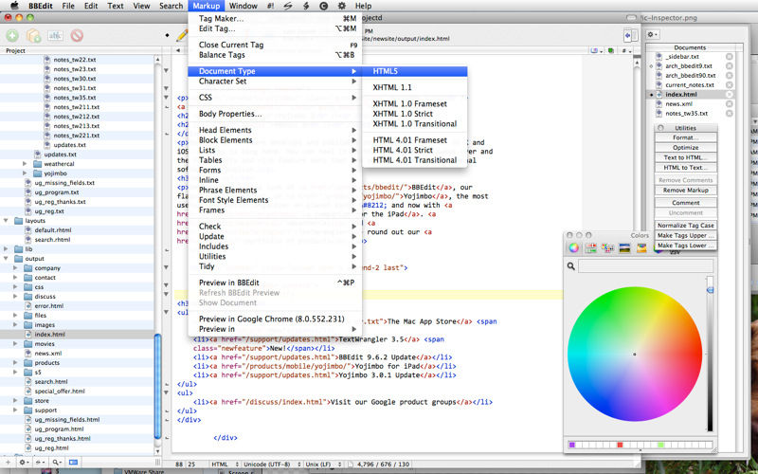The width and height of the screenshot is (758, 474).
Task: Click the abc rename toolbar icon
Action: [55, 35]
